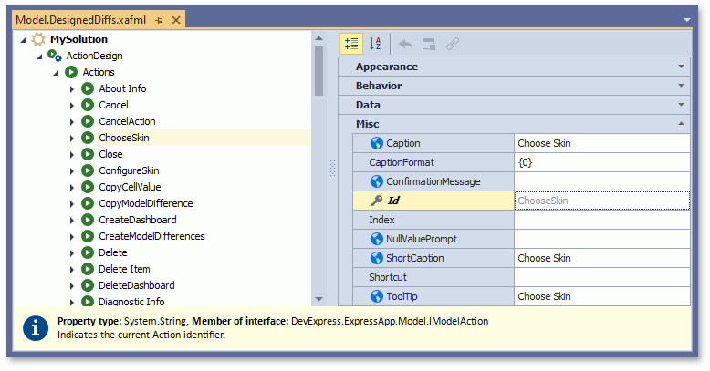Expand the About Info node

[71, 88]
